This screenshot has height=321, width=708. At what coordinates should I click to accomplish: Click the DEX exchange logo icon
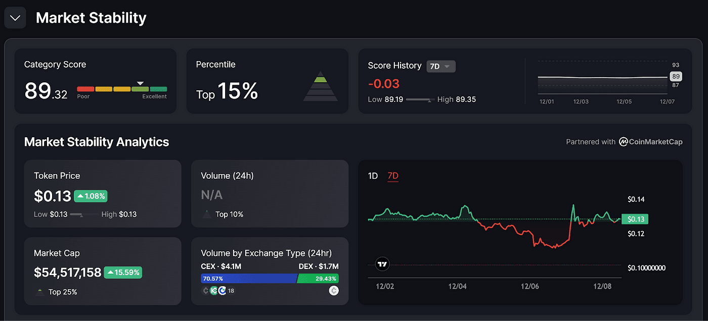pos(333,290)
